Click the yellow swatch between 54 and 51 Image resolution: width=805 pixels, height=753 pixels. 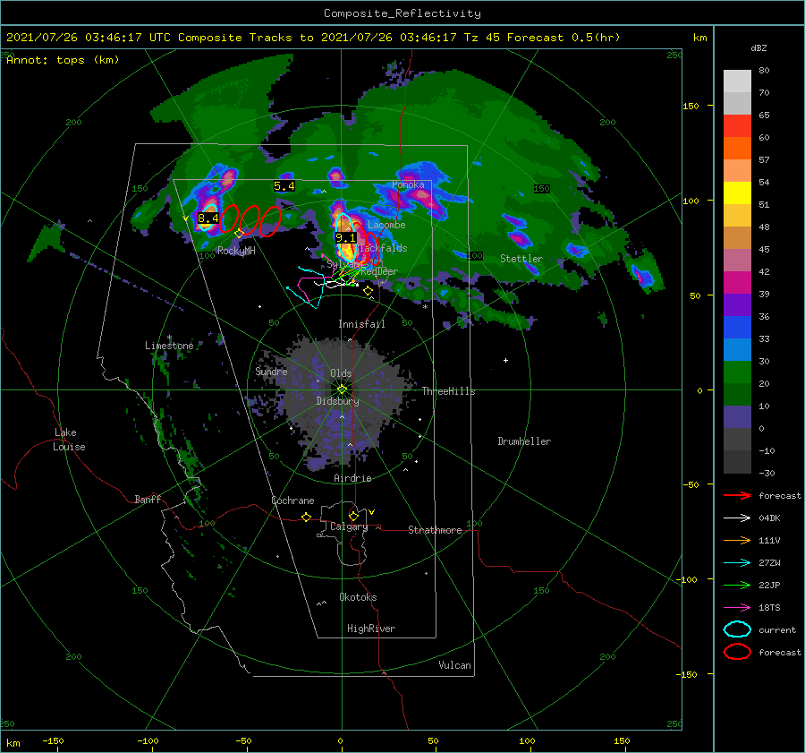[737, 193]
